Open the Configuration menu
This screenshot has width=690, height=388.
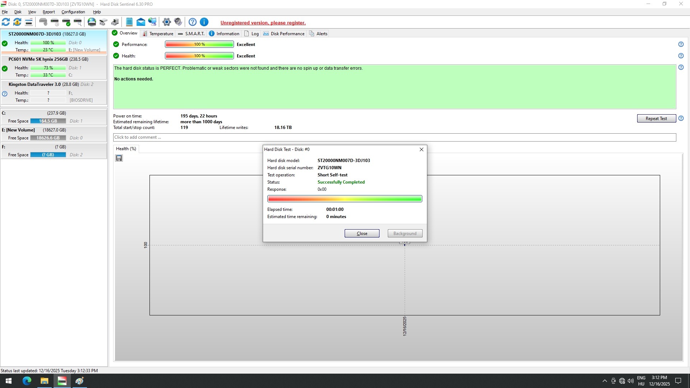click(x=73, y=12)
